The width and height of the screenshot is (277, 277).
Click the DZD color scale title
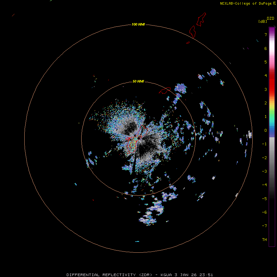(x=271, y=18)
